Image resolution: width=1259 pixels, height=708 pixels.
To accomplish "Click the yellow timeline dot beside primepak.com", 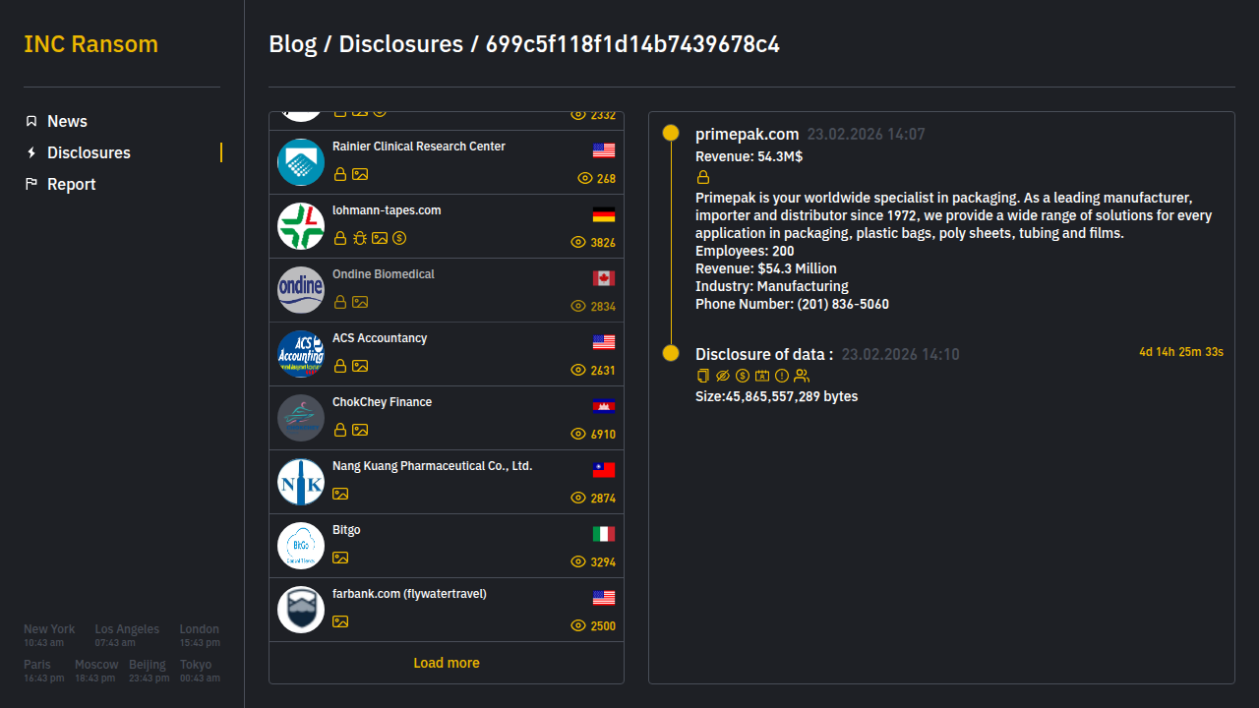I will tap(671, 133).
